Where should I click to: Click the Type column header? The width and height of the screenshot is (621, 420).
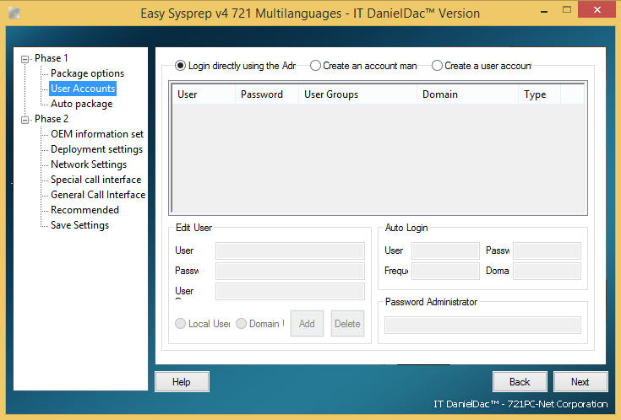point(539,94)
